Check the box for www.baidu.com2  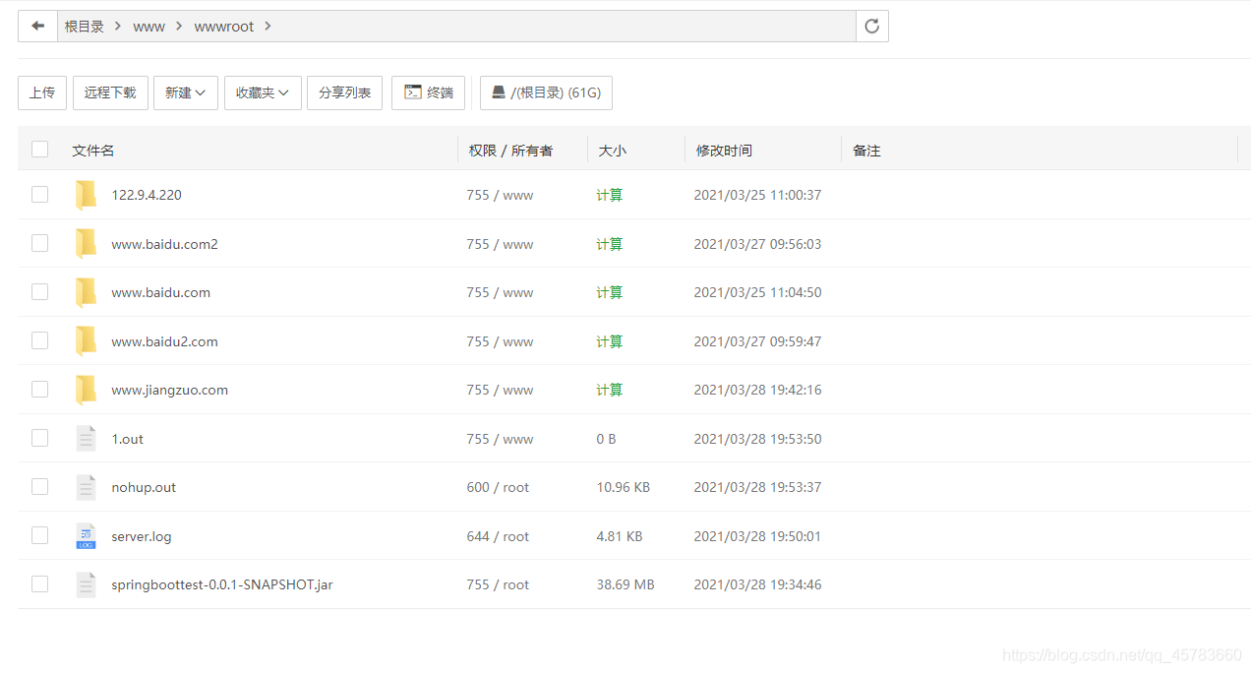[39, 243]
